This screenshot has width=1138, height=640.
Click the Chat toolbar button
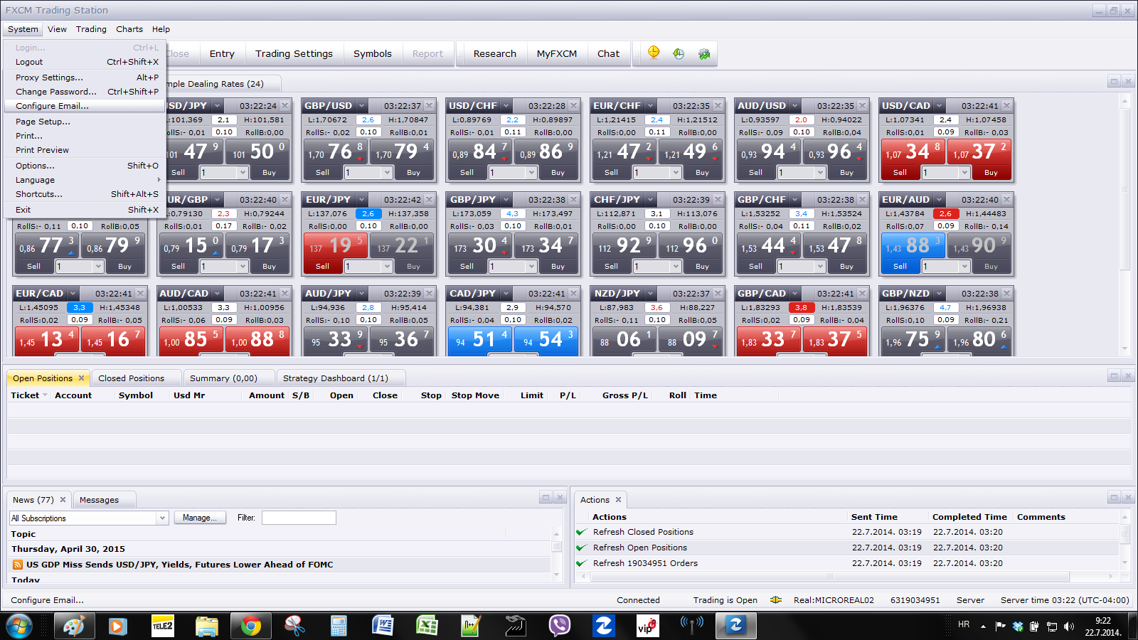(608, 53)
